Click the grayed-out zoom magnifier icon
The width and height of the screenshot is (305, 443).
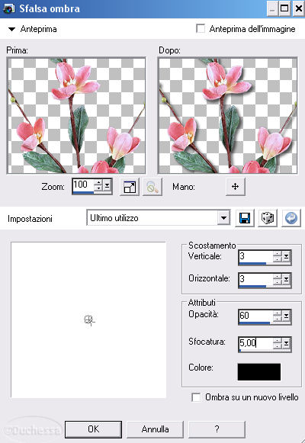pyautogui.click(x=152, y=187)
